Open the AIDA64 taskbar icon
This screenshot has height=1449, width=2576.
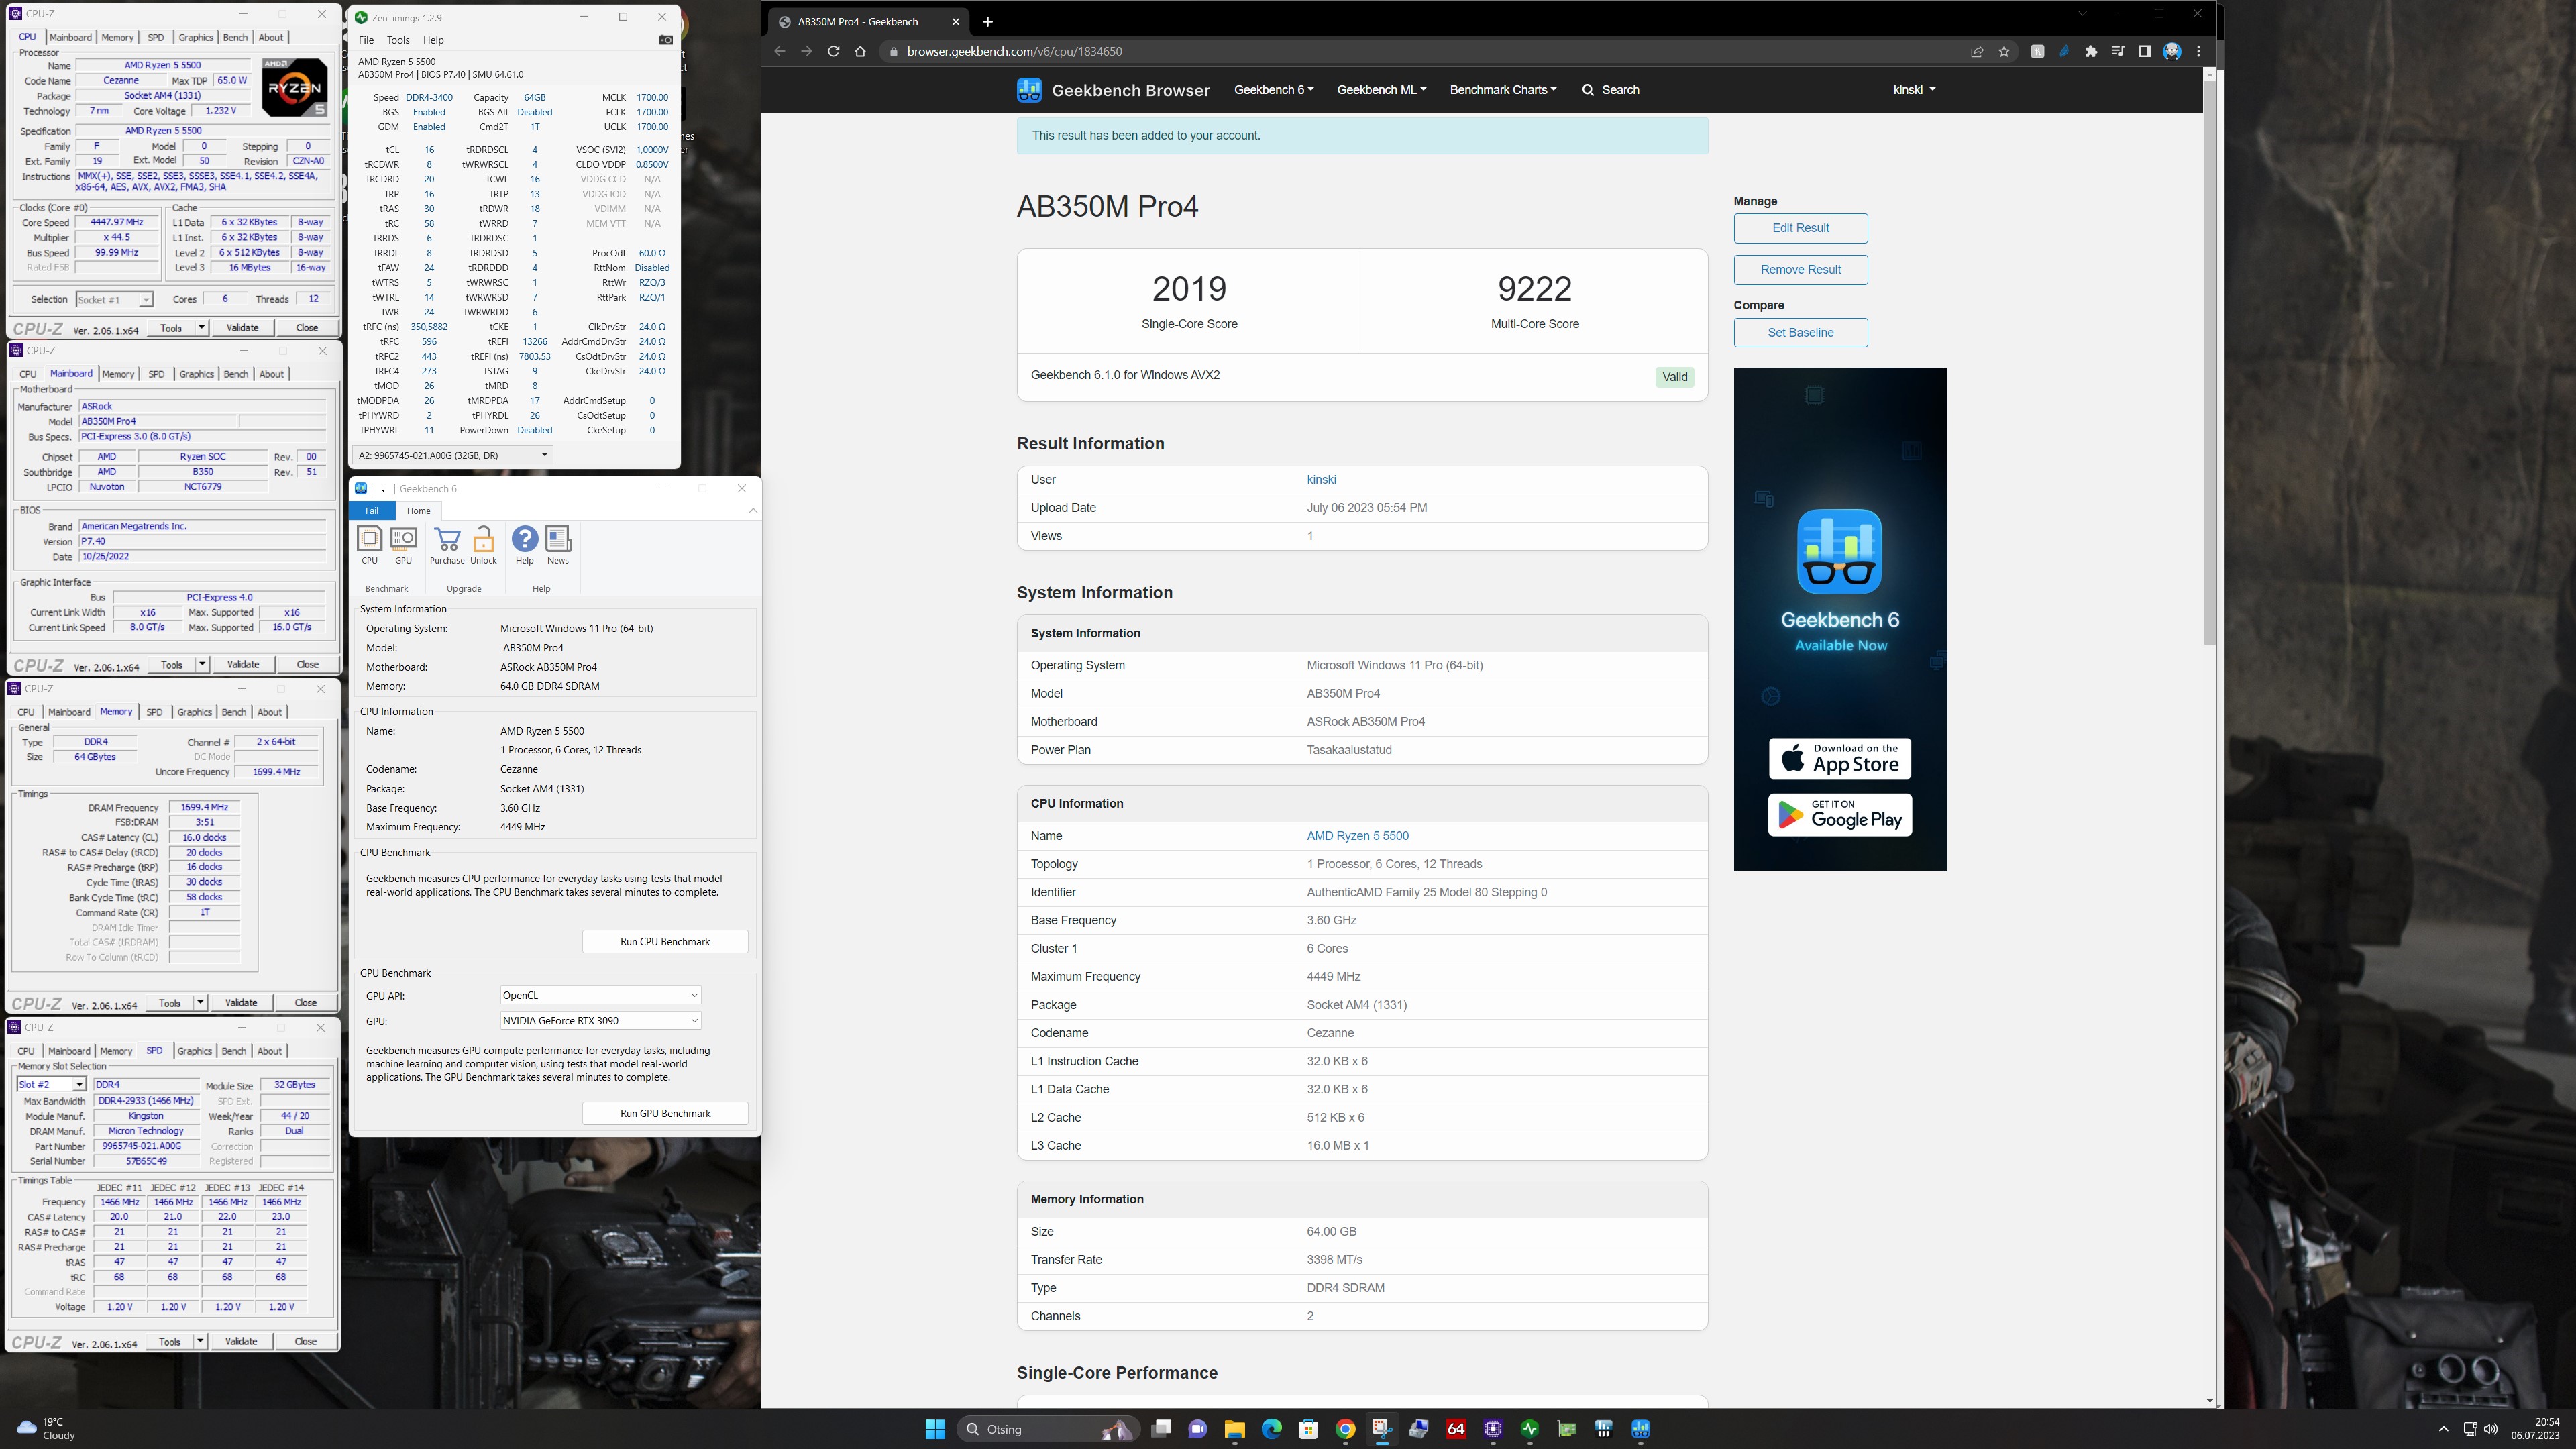pyautogui.click(x=1456, y=1429)
